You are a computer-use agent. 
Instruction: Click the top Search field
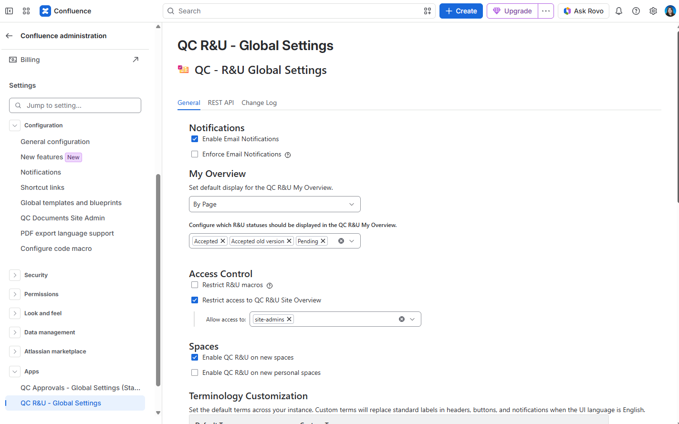click(x=299, y=11)
